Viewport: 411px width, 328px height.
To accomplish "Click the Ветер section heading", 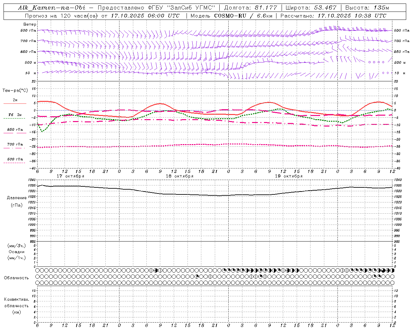I will [30, 24].
